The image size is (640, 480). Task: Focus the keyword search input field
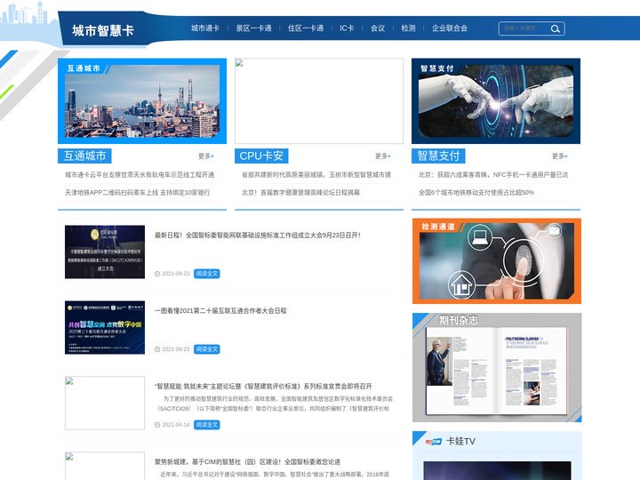point(524,28)
